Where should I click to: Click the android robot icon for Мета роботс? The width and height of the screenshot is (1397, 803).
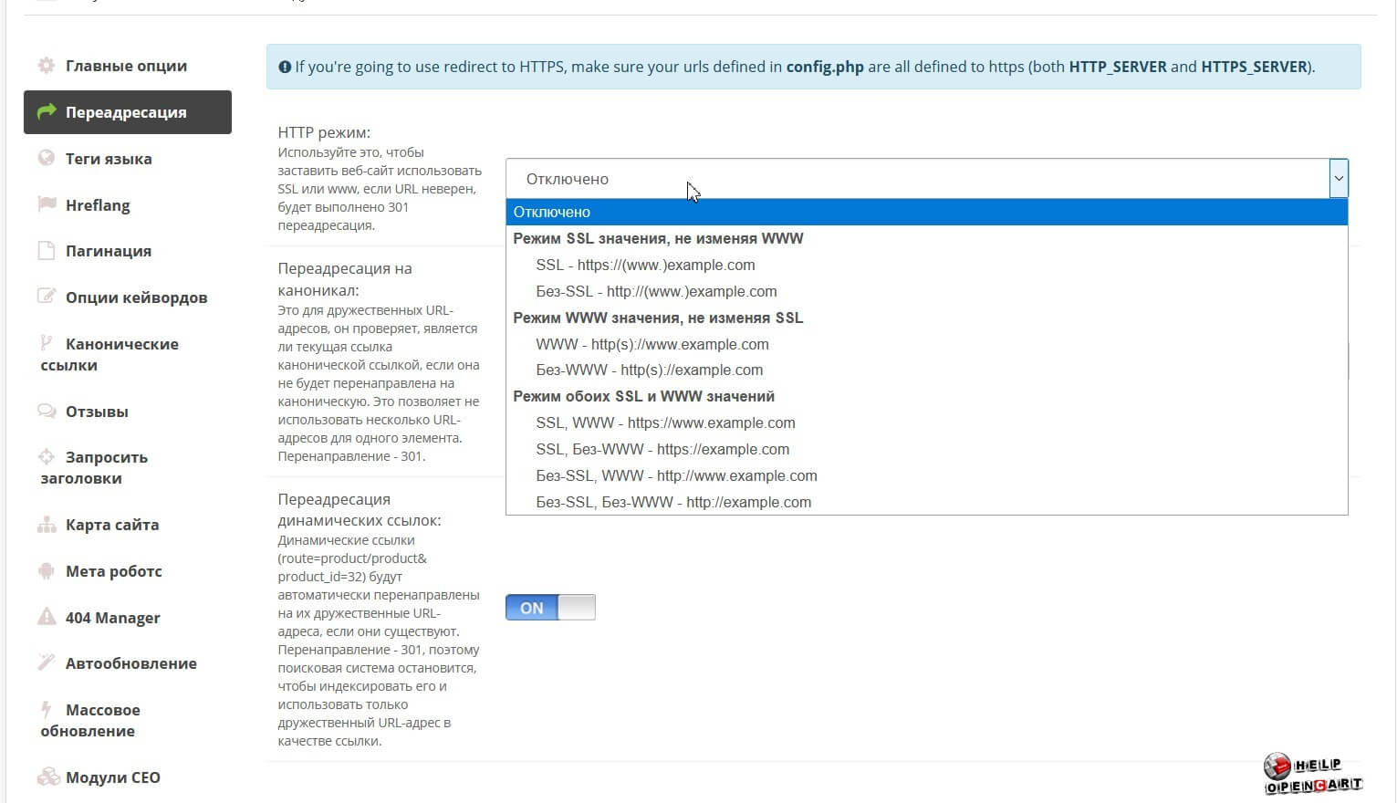point(47,571)
